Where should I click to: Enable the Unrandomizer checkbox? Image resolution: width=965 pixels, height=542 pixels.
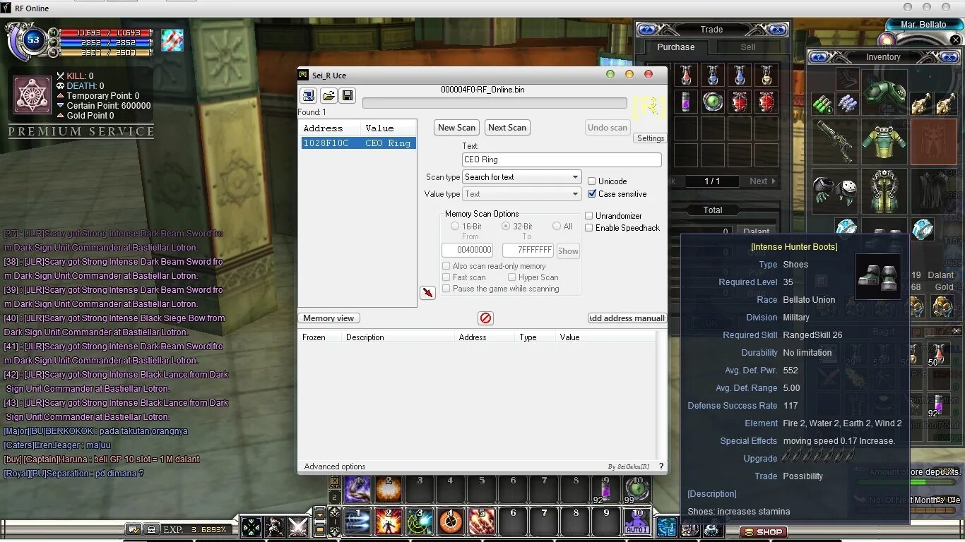pyautogui.click(x=589, y=216)
